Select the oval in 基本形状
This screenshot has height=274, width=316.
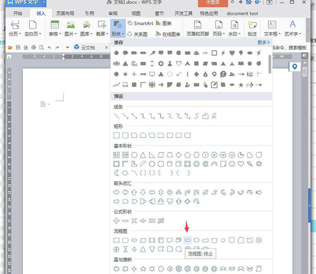tap(134, 155)
